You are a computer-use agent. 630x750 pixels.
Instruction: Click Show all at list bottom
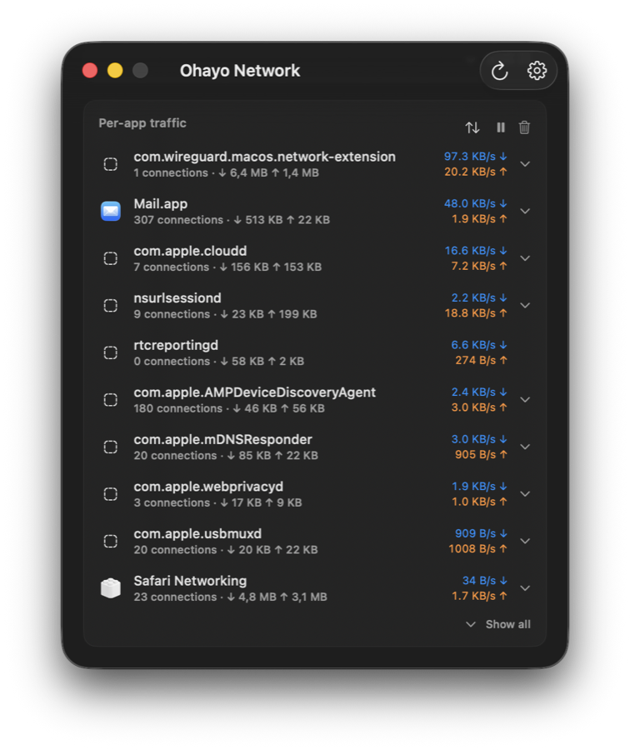[498, 624]
